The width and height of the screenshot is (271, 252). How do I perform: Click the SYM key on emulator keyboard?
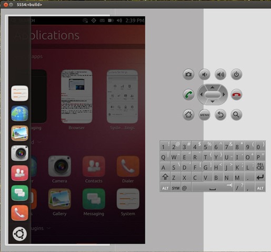point(176,187)
